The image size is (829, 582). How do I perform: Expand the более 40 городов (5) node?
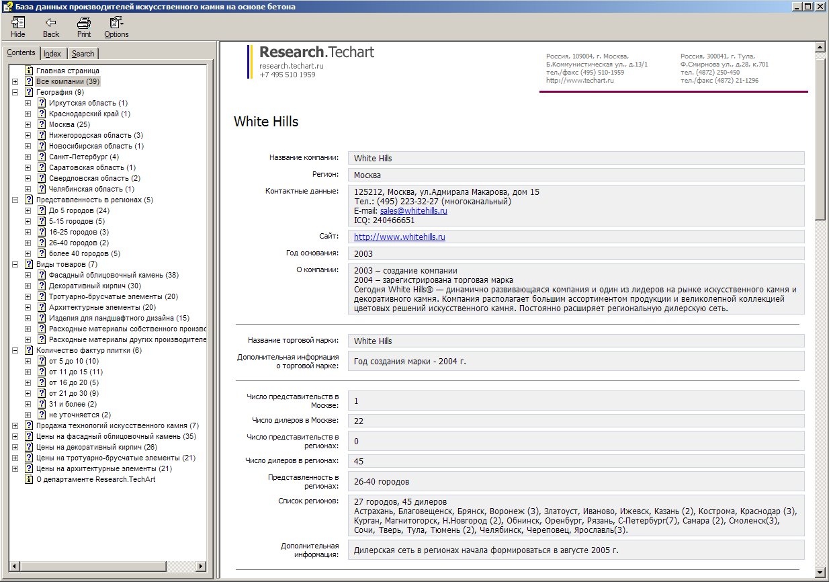coord(28,253)
